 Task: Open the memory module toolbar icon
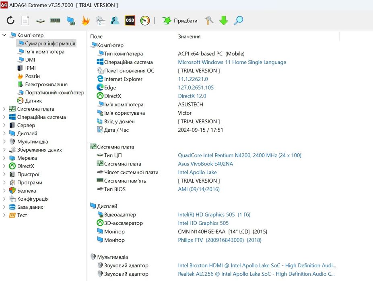click(x=55, y=20)
